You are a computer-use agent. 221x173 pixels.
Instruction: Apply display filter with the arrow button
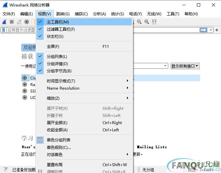203,30
